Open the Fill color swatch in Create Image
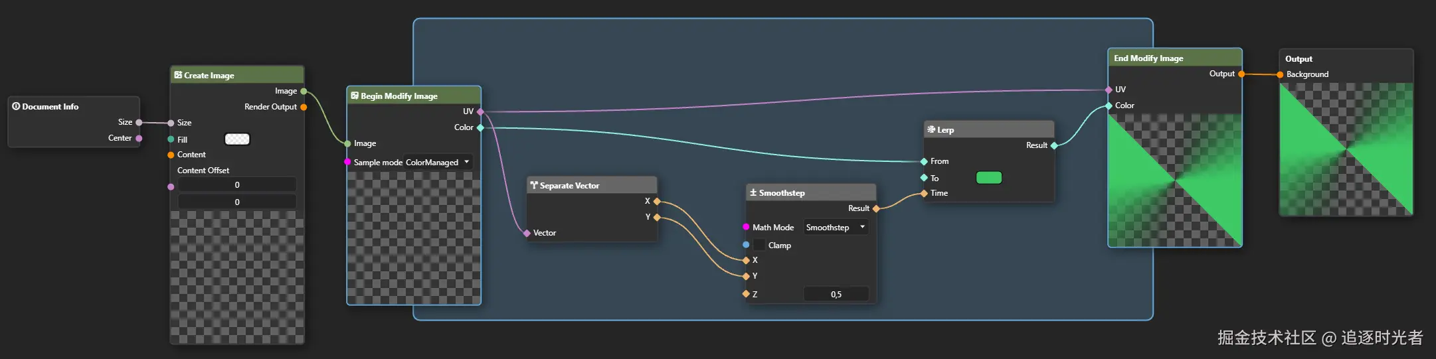The width and height of the screenshot is (1436, 359). click(x=237, y=139)
